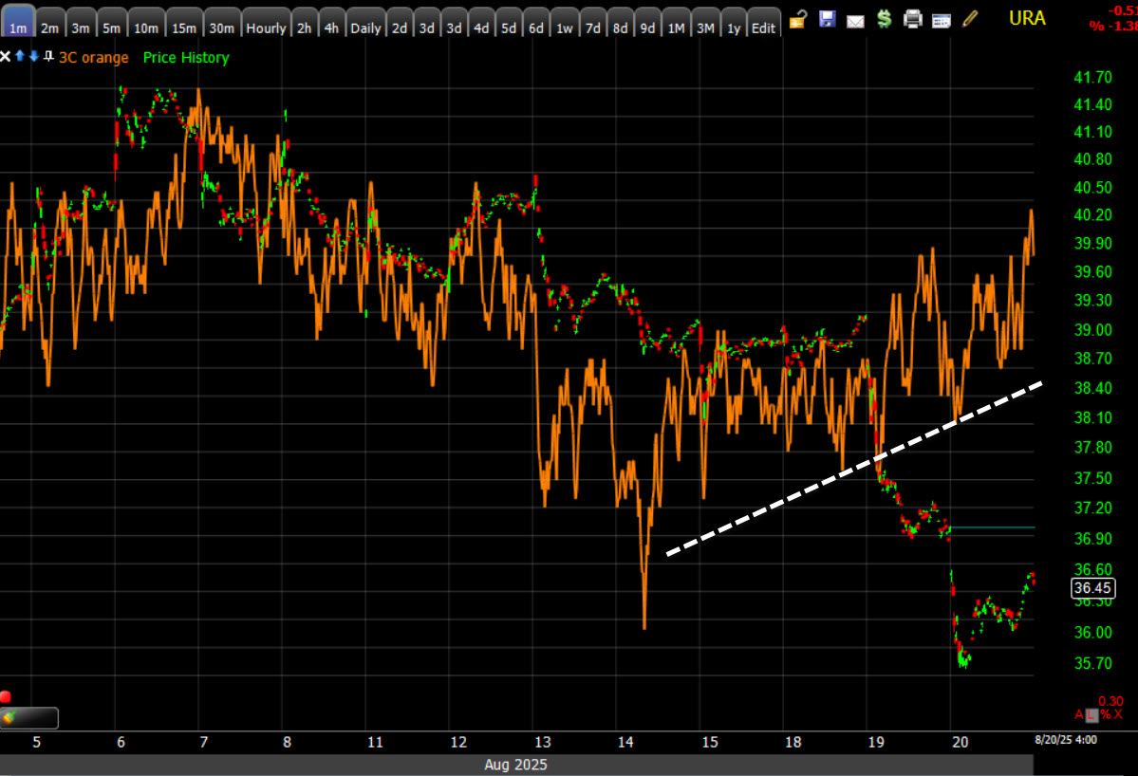The width and height of the screenshot is (1138, 776).
Task: Switch to the 5m timeframe tab
Action: [112, 28]
